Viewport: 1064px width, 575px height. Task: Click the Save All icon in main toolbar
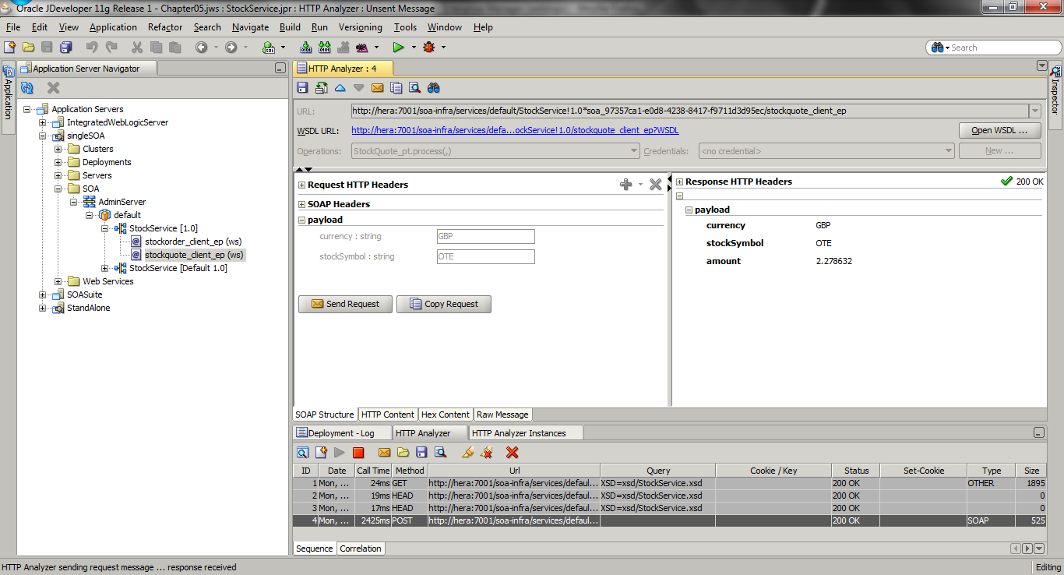[x=66, y=48]
